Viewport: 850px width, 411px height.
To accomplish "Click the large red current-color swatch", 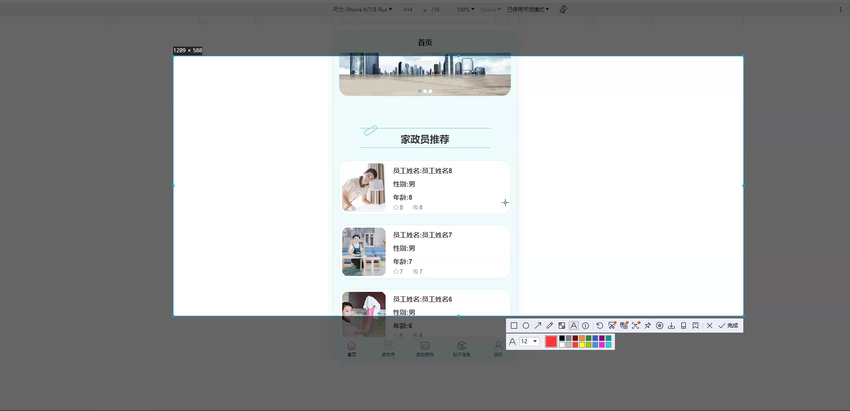I will click(551, 341).
